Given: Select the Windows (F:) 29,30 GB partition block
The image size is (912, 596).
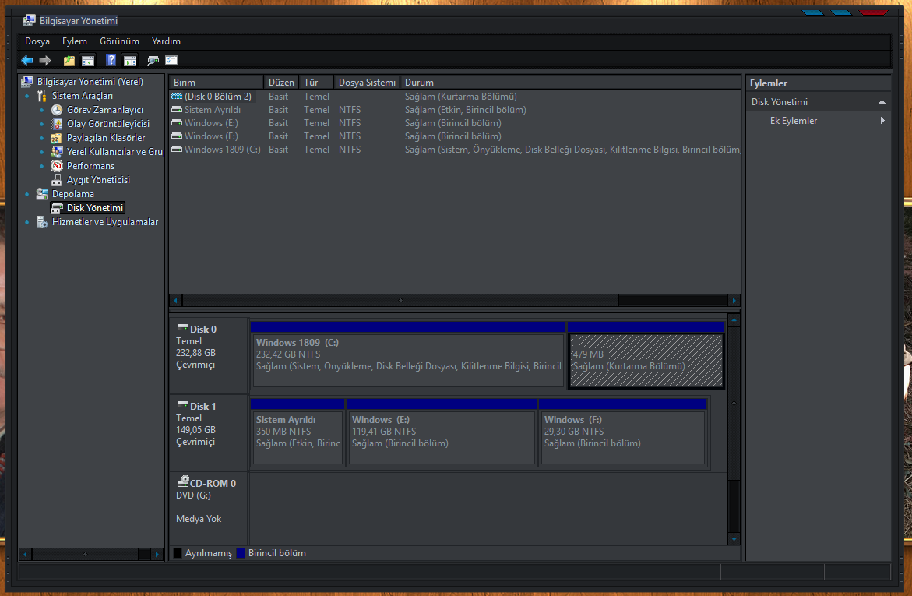Looking at the screenshot, I should tap(623, 438).
